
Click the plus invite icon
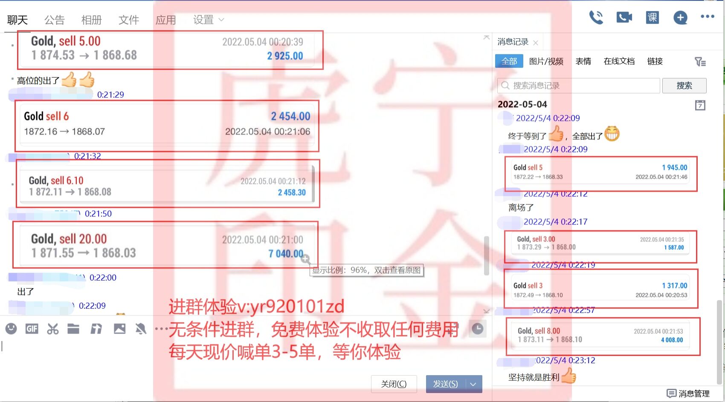point(680,17)
